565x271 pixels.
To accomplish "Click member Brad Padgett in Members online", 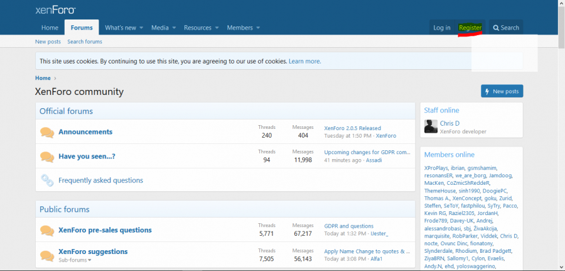I will click(x=496, y=251).
